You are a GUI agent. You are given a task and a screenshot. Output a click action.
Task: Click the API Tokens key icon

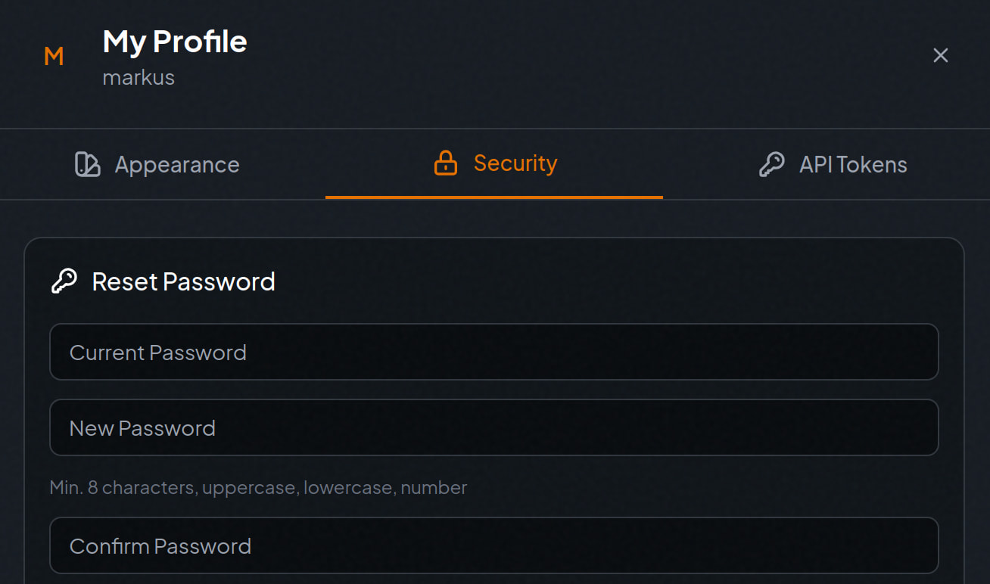(771, 164)
